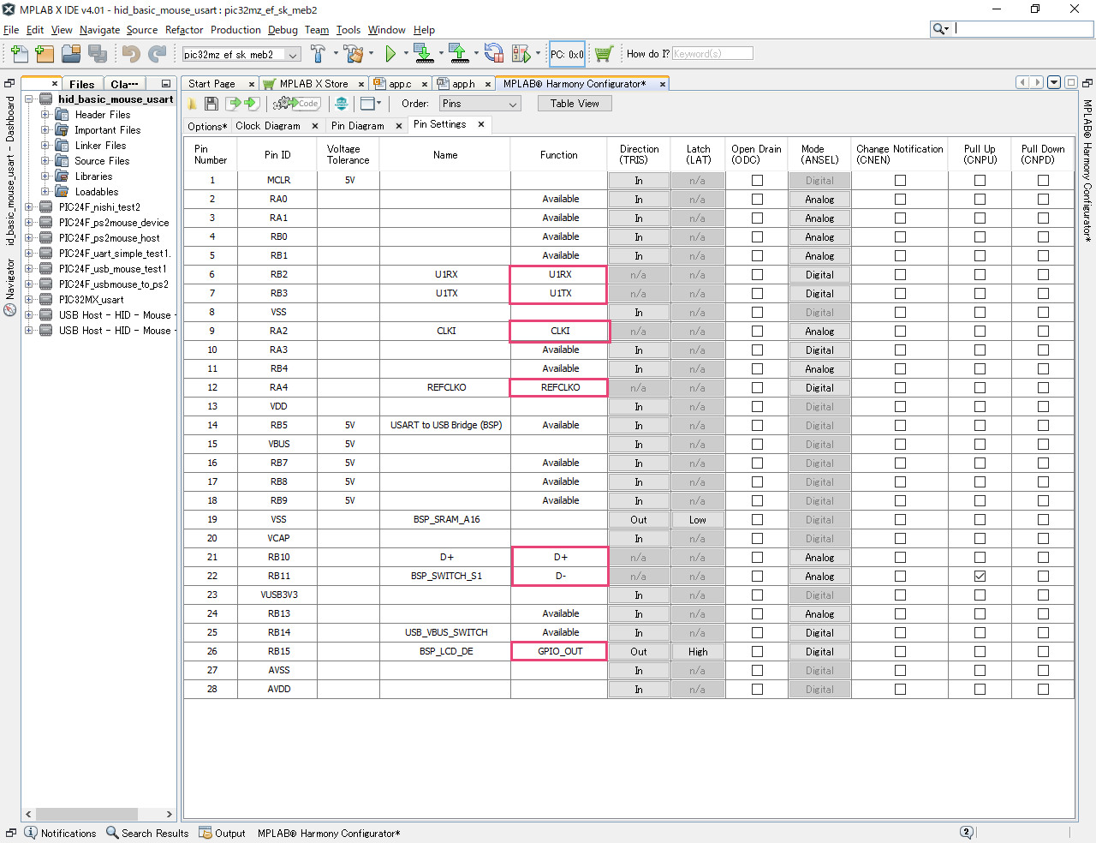Enable Change Notification for pin 21 RB10

coord(900,558)
